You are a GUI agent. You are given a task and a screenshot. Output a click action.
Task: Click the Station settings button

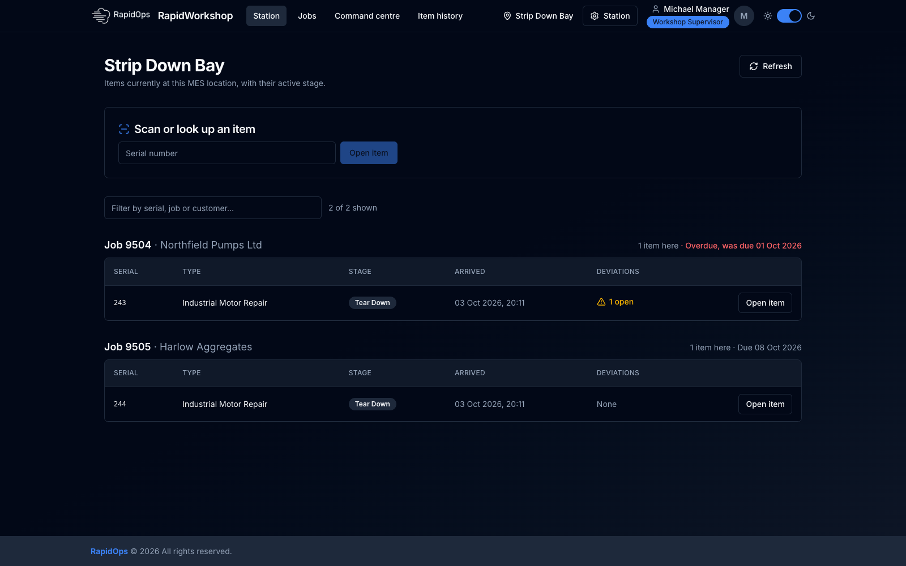pos(610,16)
